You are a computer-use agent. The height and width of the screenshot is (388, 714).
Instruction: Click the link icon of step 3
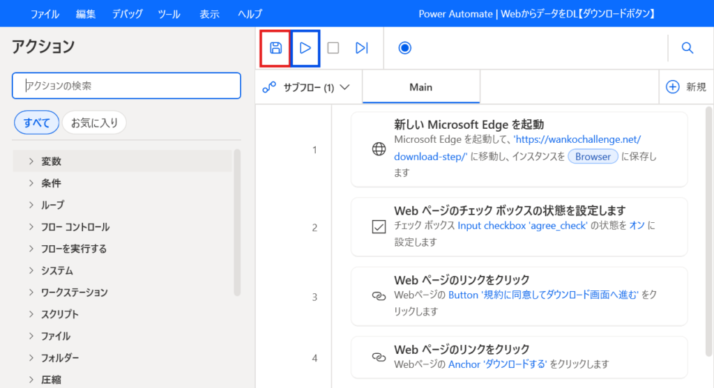coord(379,296)
